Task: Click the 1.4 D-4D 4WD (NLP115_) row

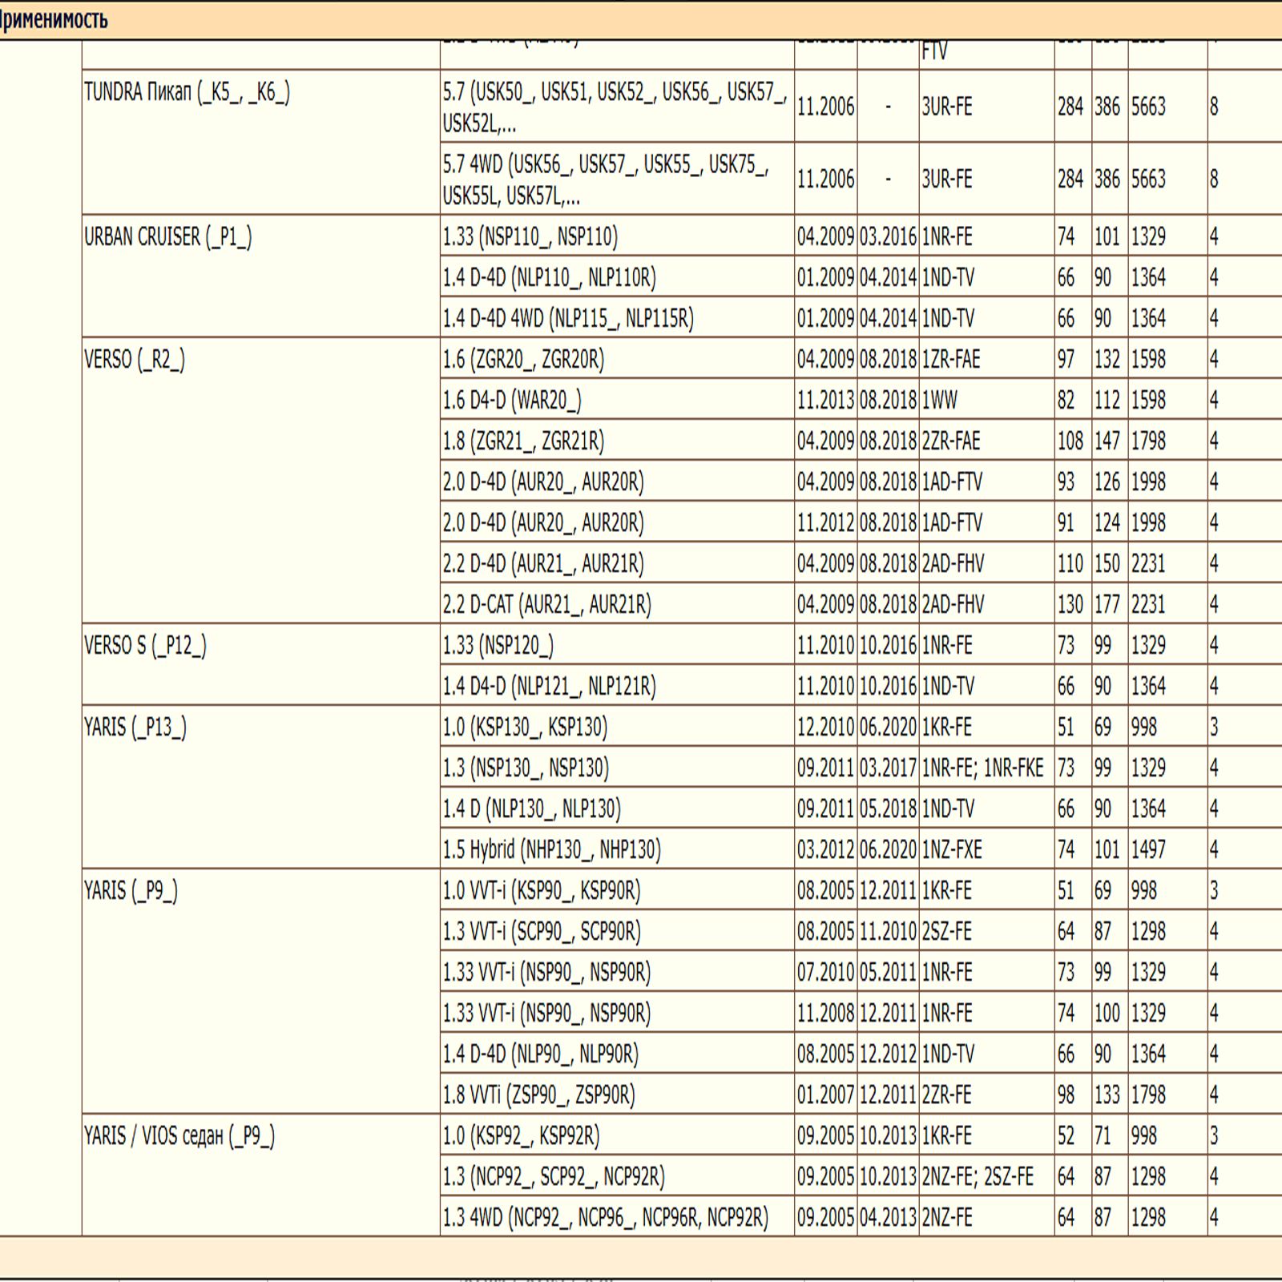Action: (568, 319)
